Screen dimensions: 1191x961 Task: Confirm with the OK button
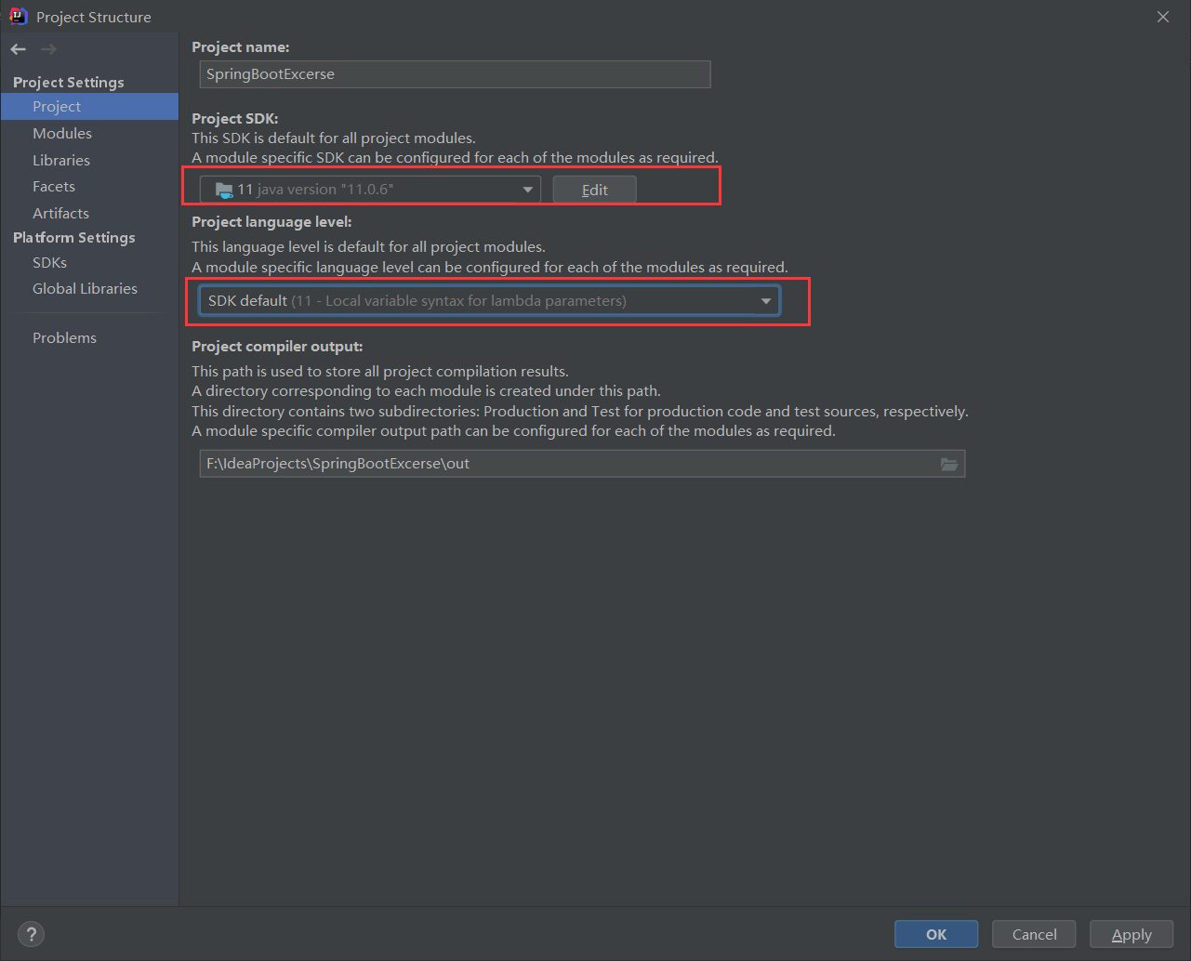coord(936,934)
